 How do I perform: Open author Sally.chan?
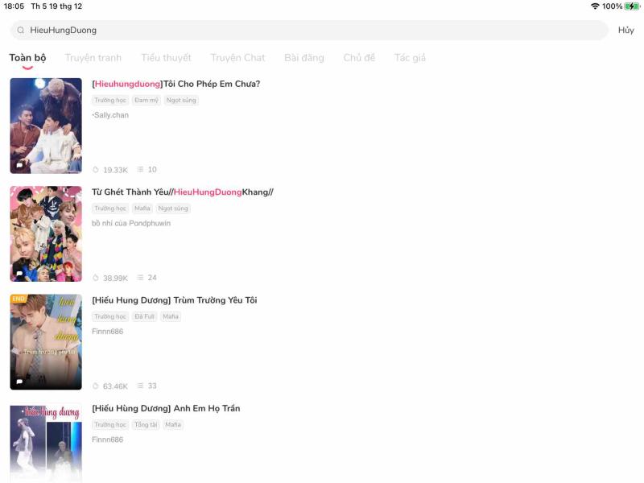(110, 115)
